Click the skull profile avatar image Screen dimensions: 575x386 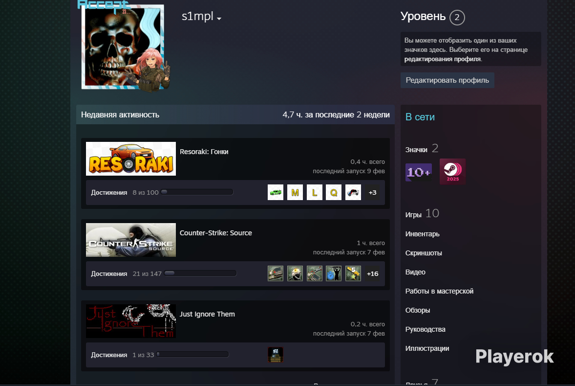point(123,46)
